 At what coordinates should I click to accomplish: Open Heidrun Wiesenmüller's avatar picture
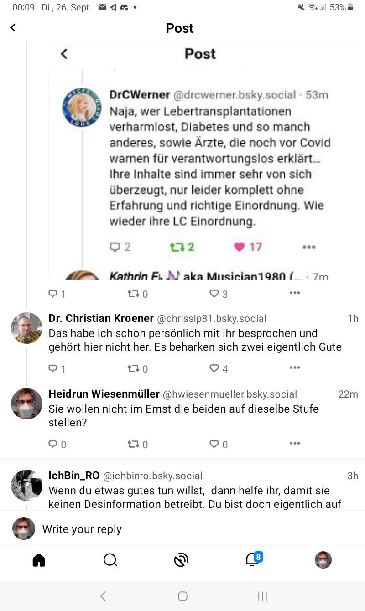(26, 404)
